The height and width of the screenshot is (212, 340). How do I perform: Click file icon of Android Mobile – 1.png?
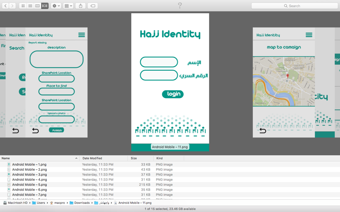pos(9,165)
